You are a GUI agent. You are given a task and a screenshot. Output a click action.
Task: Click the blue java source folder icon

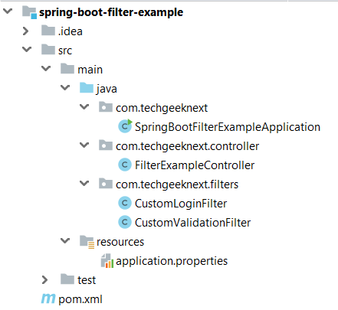[x=87, y=88]
